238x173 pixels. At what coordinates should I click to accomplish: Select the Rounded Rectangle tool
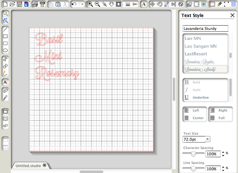coord(5,43)
